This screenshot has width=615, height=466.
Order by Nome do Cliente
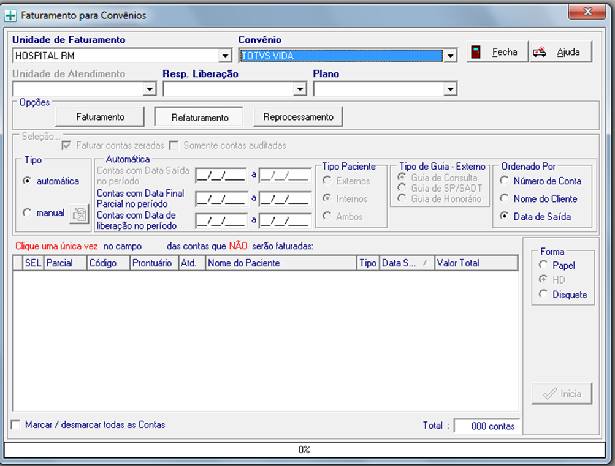tap(505, 198)
